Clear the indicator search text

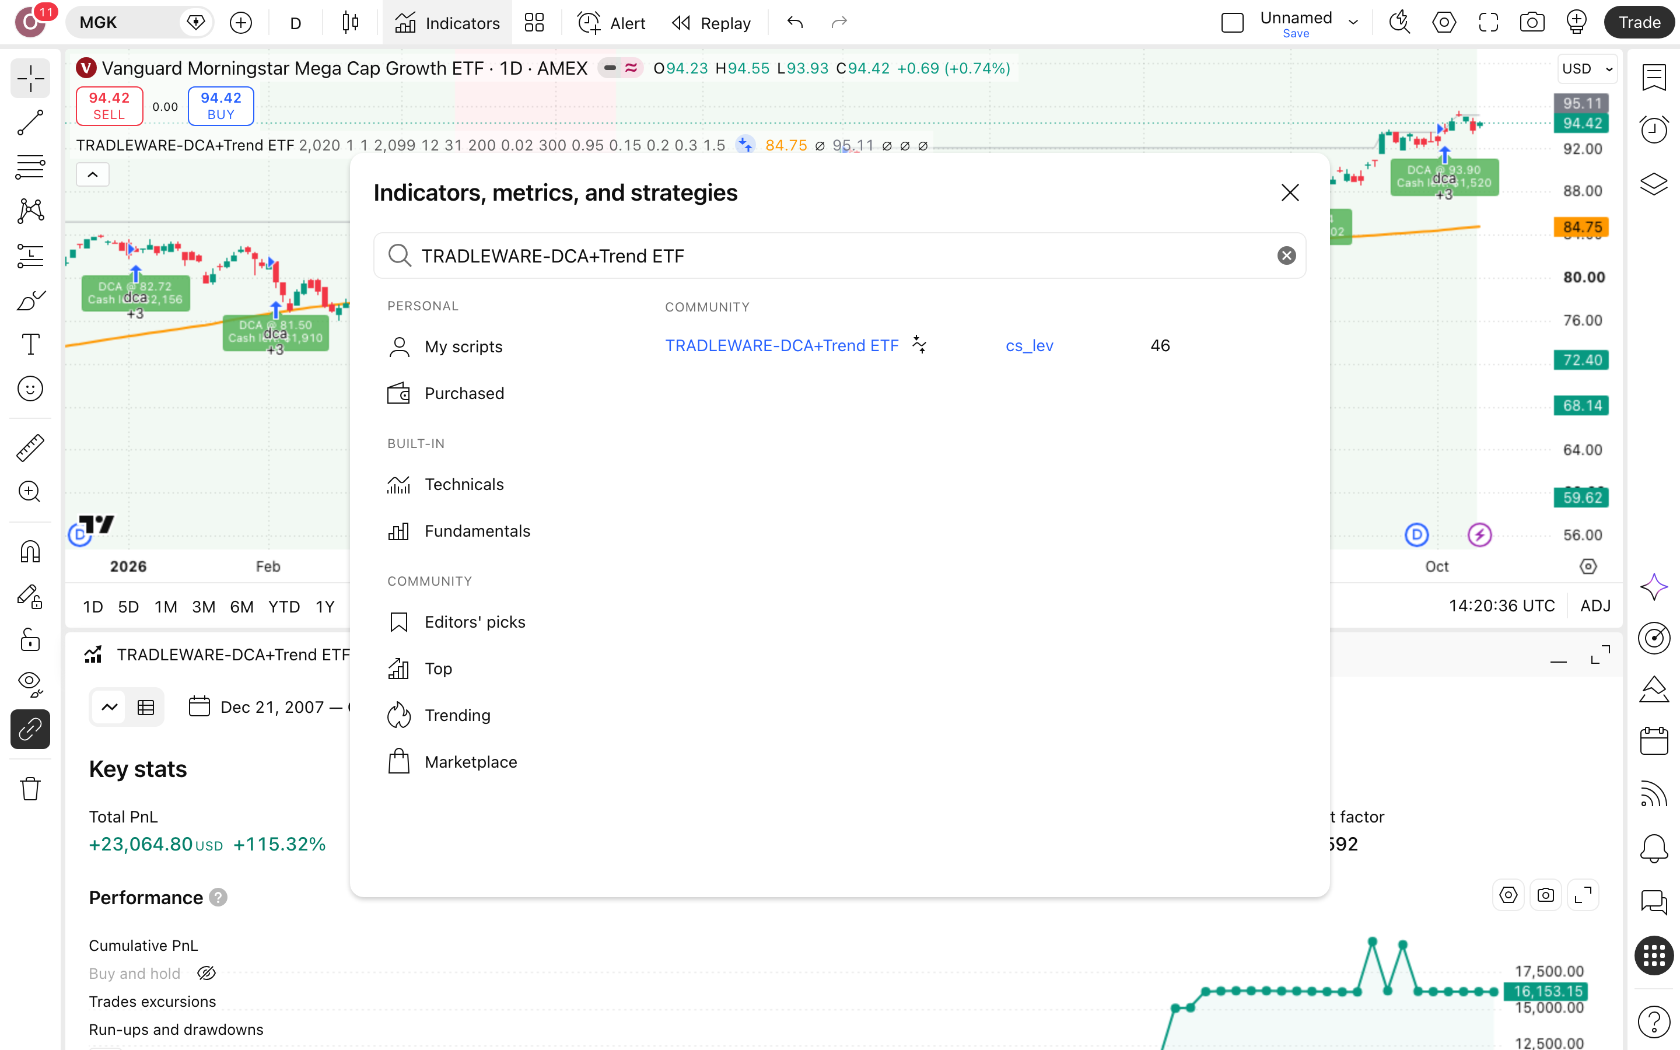tap(1286, 256)
